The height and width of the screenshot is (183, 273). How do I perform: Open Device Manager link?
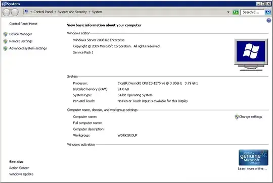pos(21,34)
